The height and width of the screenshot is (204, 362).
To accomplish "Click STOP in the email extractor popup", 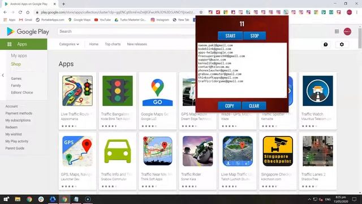I will (x=255, y=36).
